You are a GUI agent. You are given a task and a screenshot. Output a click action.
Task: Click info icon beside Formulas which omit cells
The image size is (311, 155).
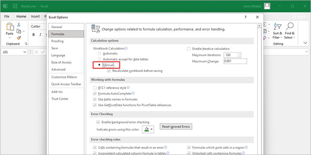pyautogui.click(x=246, y=147)
